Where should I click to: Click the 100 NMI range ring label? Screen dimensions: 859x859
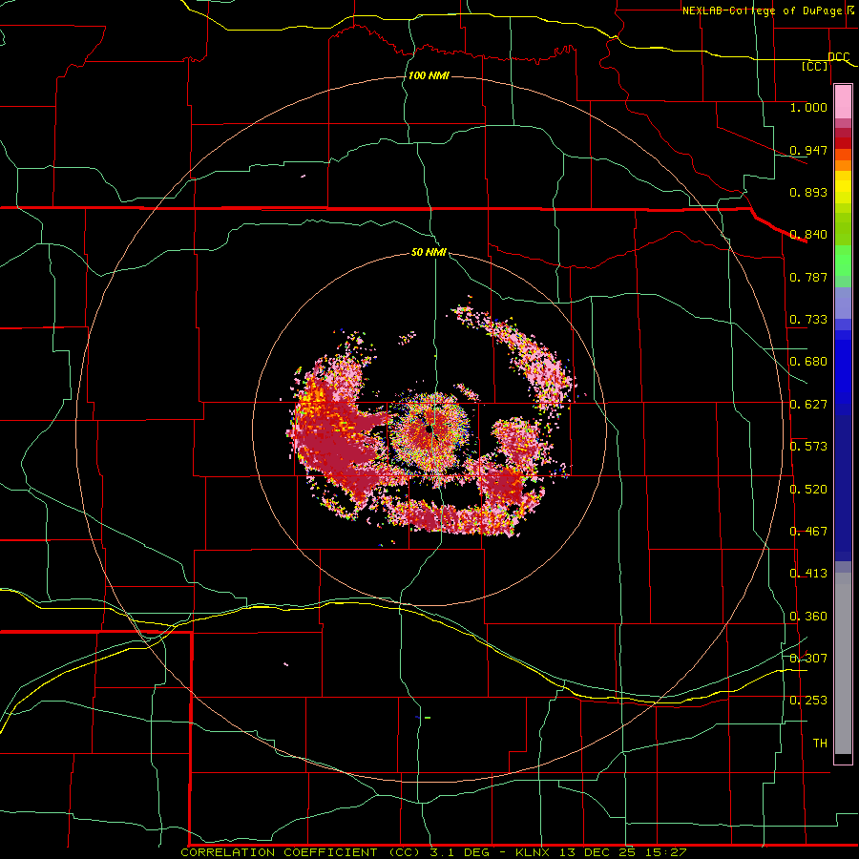coord(429,75)
